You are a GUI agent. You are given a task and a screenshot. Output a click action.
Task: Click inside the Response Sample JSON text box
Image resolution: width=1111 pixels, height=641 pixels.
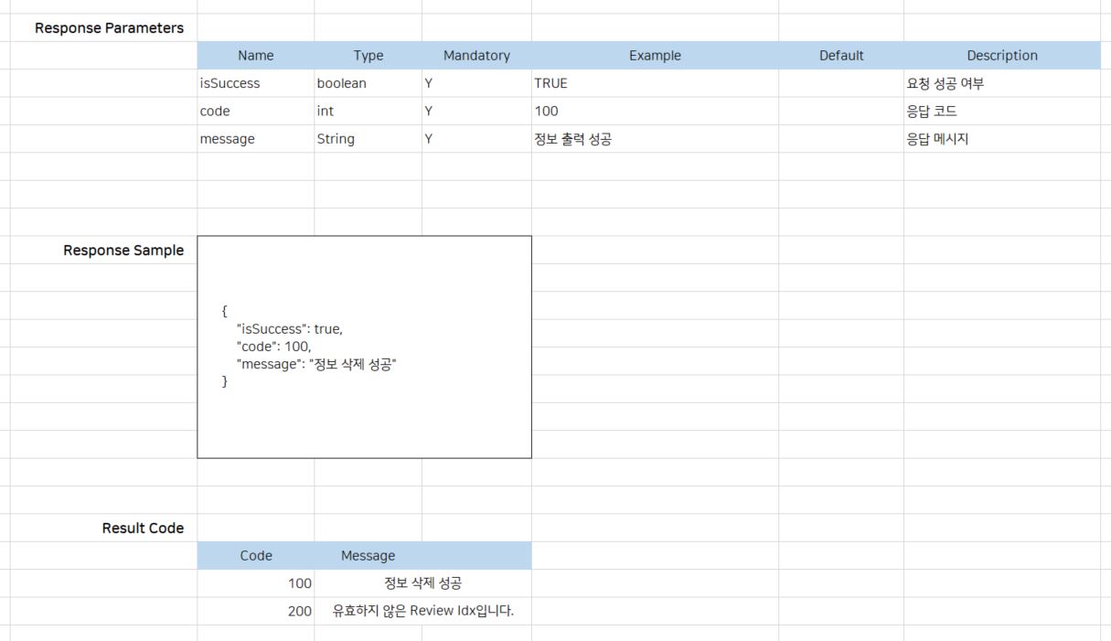click(364, 347)
